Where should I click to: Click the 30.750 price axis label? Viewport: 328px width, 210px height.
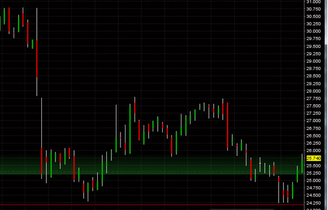click(x=313, y=9)
